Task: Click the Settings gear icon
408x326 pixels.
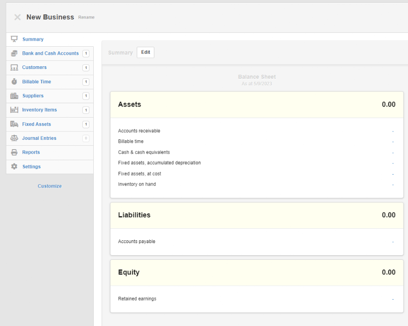Action: tap(14, 166)
